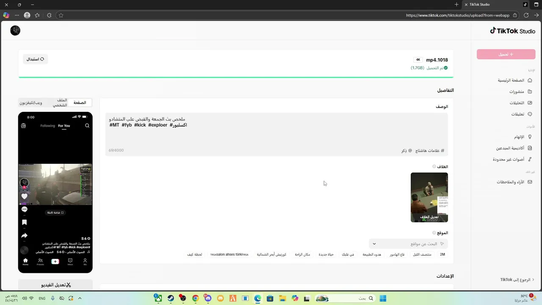Click the استبدال replace video button
The height and width of the screenshot is (305, 542).
(x=36, y=59)
